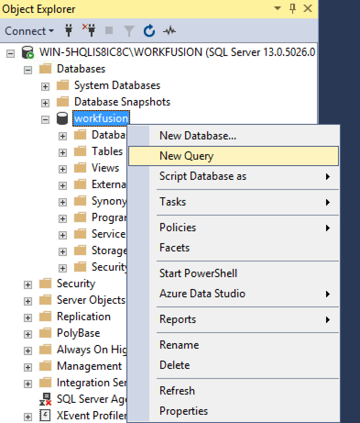Screen dimensions: 360x423
Task: Click the System Databases folder icon
Action: pyautogui.click(x=63, y=85)
